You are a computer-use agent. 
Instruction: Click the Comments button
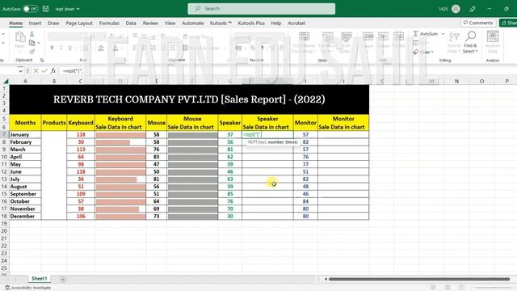point(478,23)
